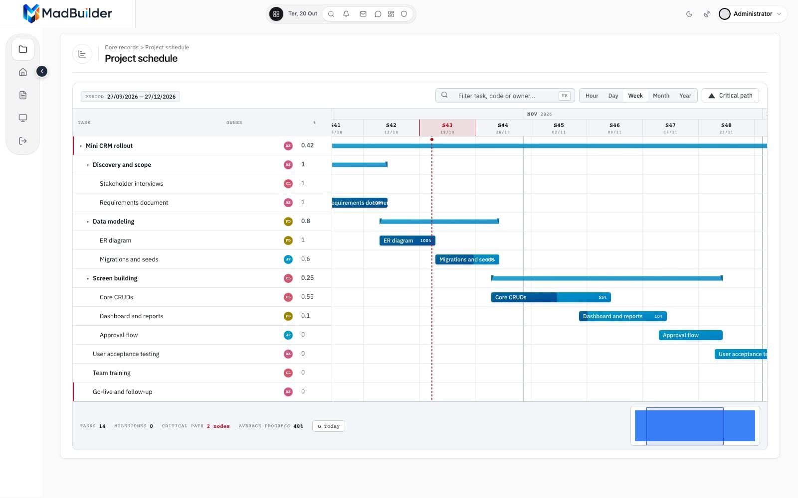Select the Stakeholder interviews row
This screenshot has width=798, height=498.
[202, 184]
